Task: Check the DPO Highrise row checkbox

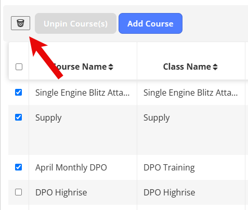Action: [x=18, y=192]
